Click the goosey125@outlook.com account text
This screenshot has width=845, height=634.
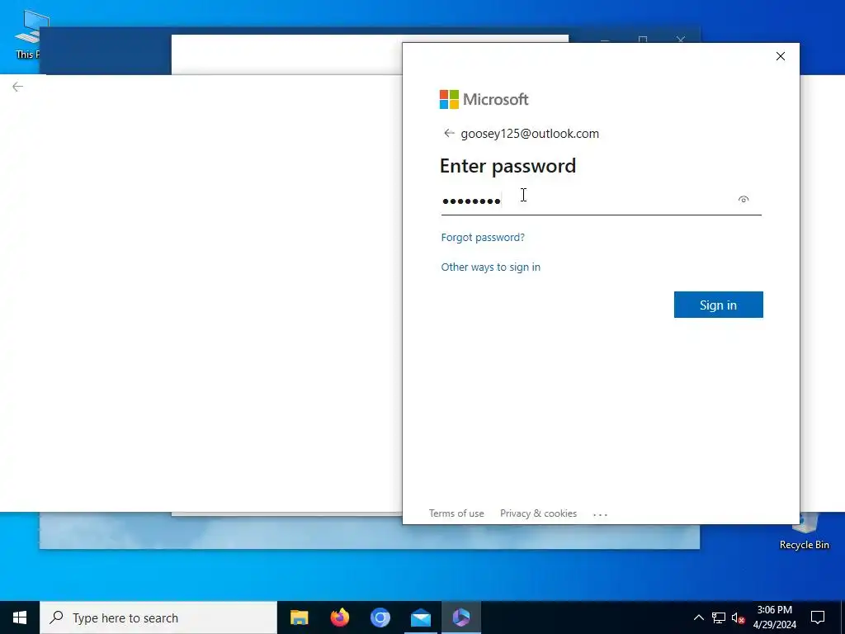pos(530,133)
